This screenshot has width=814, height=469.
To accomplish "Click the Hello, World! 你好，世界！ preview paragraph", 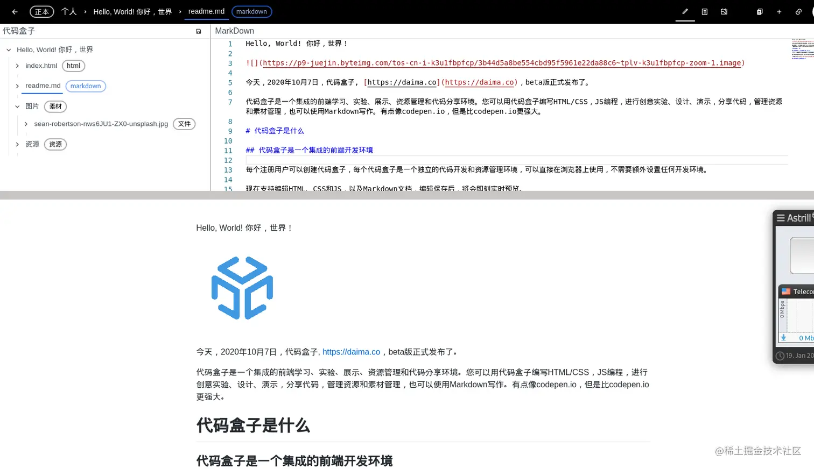I will click(244, 228).
